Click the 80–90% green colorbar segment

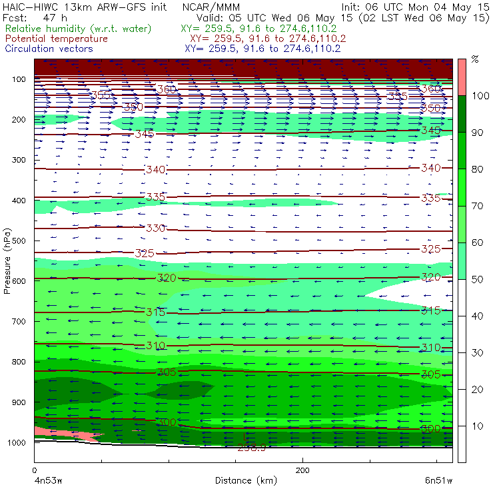462,151
